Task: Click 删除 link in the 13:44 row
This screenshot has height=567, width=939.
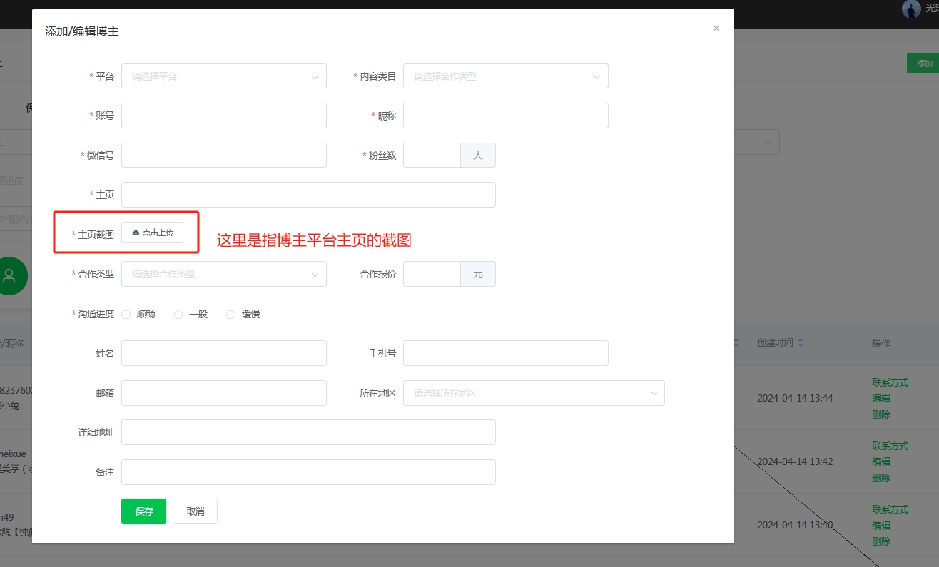Action: pyautogui.click(x=881, y=414)
